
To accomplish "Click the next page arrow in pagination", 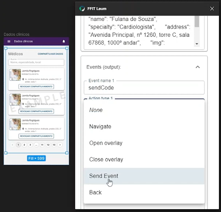I will click(x=60, y=145).
